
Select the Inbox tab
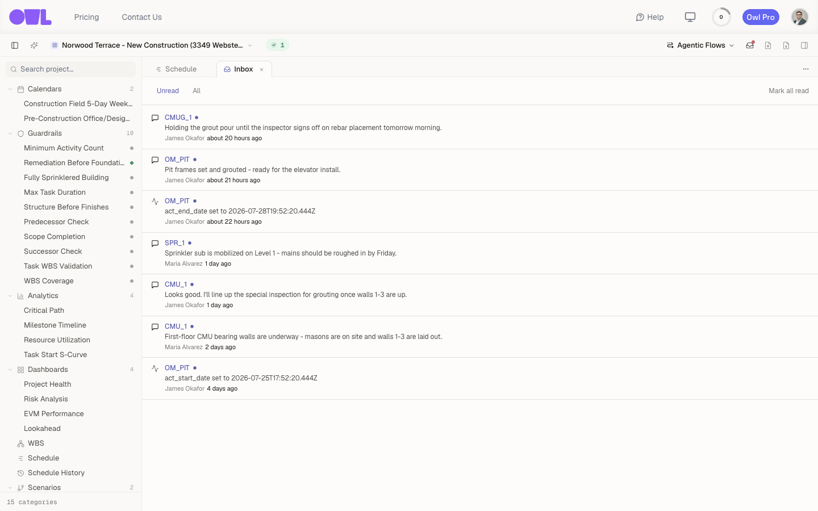click(x=244, y=69)
